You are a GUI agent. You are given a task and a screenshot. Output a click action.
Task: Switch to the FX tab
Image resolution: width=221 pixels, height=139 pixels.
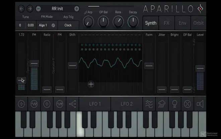pos(167,23)
